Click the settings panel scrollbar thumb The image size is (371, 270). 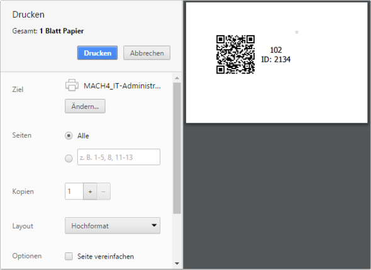tap(177, 148)
